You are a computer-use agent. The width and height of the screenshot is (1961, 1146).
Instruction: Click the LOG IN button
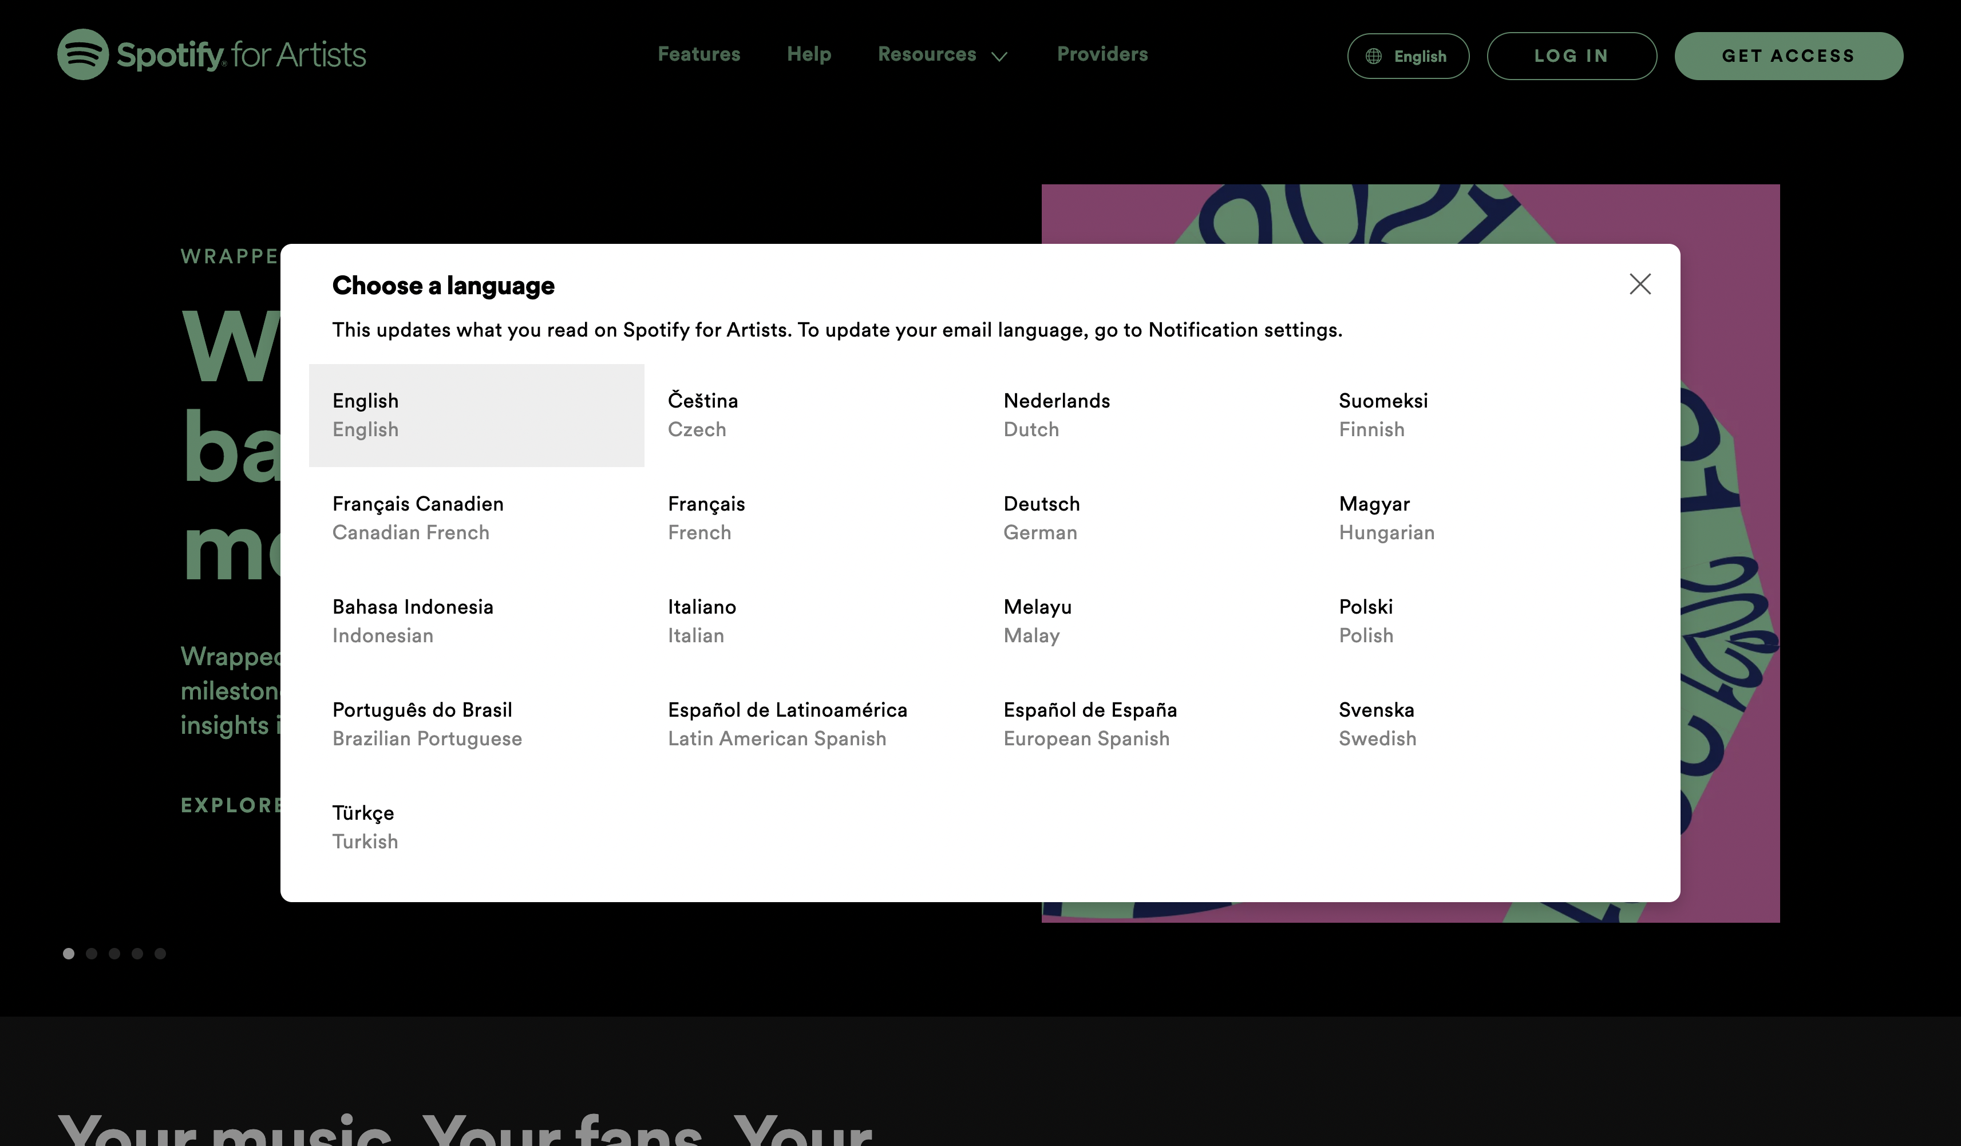pos(1571,54)
